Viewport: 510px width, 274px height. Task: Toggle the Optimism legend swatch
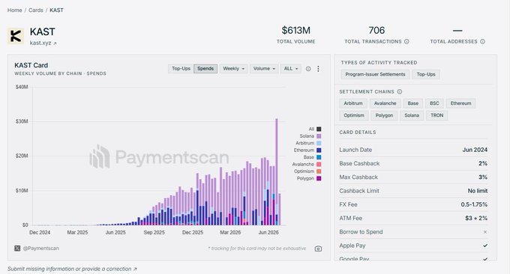319,171
